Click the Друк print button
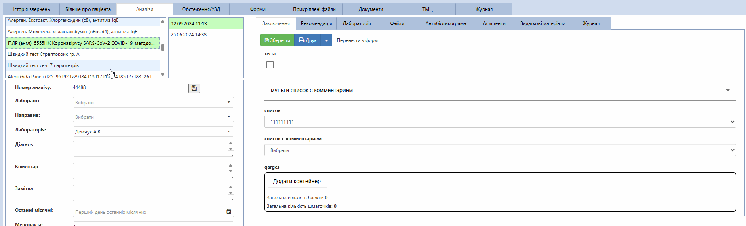The width and height of the screenshot is (746, 226). [308, 40]
